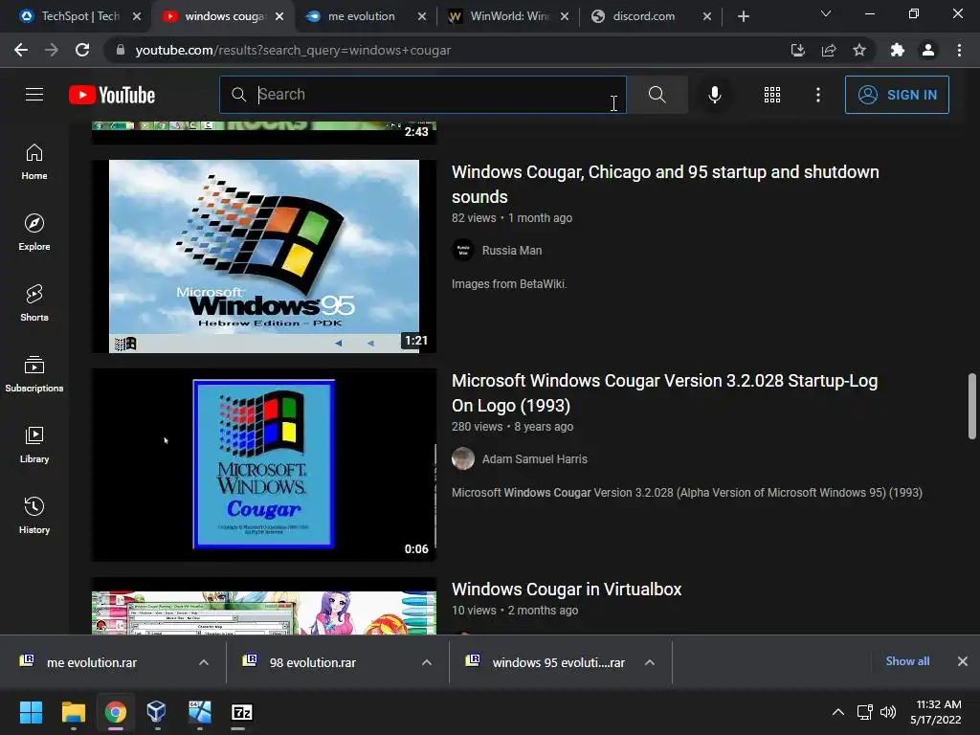Open Windows Cougar in Virtualbox video title
The image size is (980, 735).
pyautogui.click(x=567, y=590)
